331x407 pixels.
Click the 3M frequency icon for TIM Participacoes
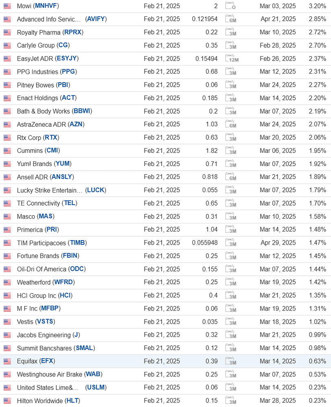click(231, 243)
